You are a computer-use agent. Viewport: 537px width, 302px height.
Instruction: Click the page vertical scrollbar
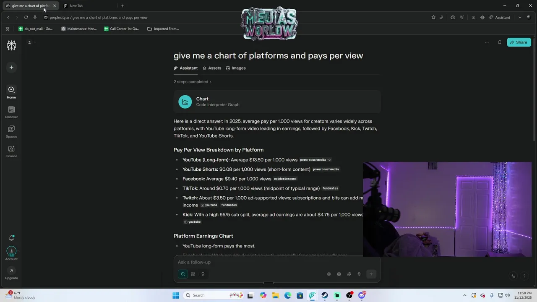tap(535, 90)
